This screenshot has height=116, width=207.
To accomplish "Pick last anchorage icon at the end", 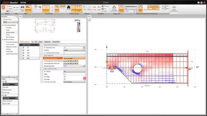I will (77, 63).
